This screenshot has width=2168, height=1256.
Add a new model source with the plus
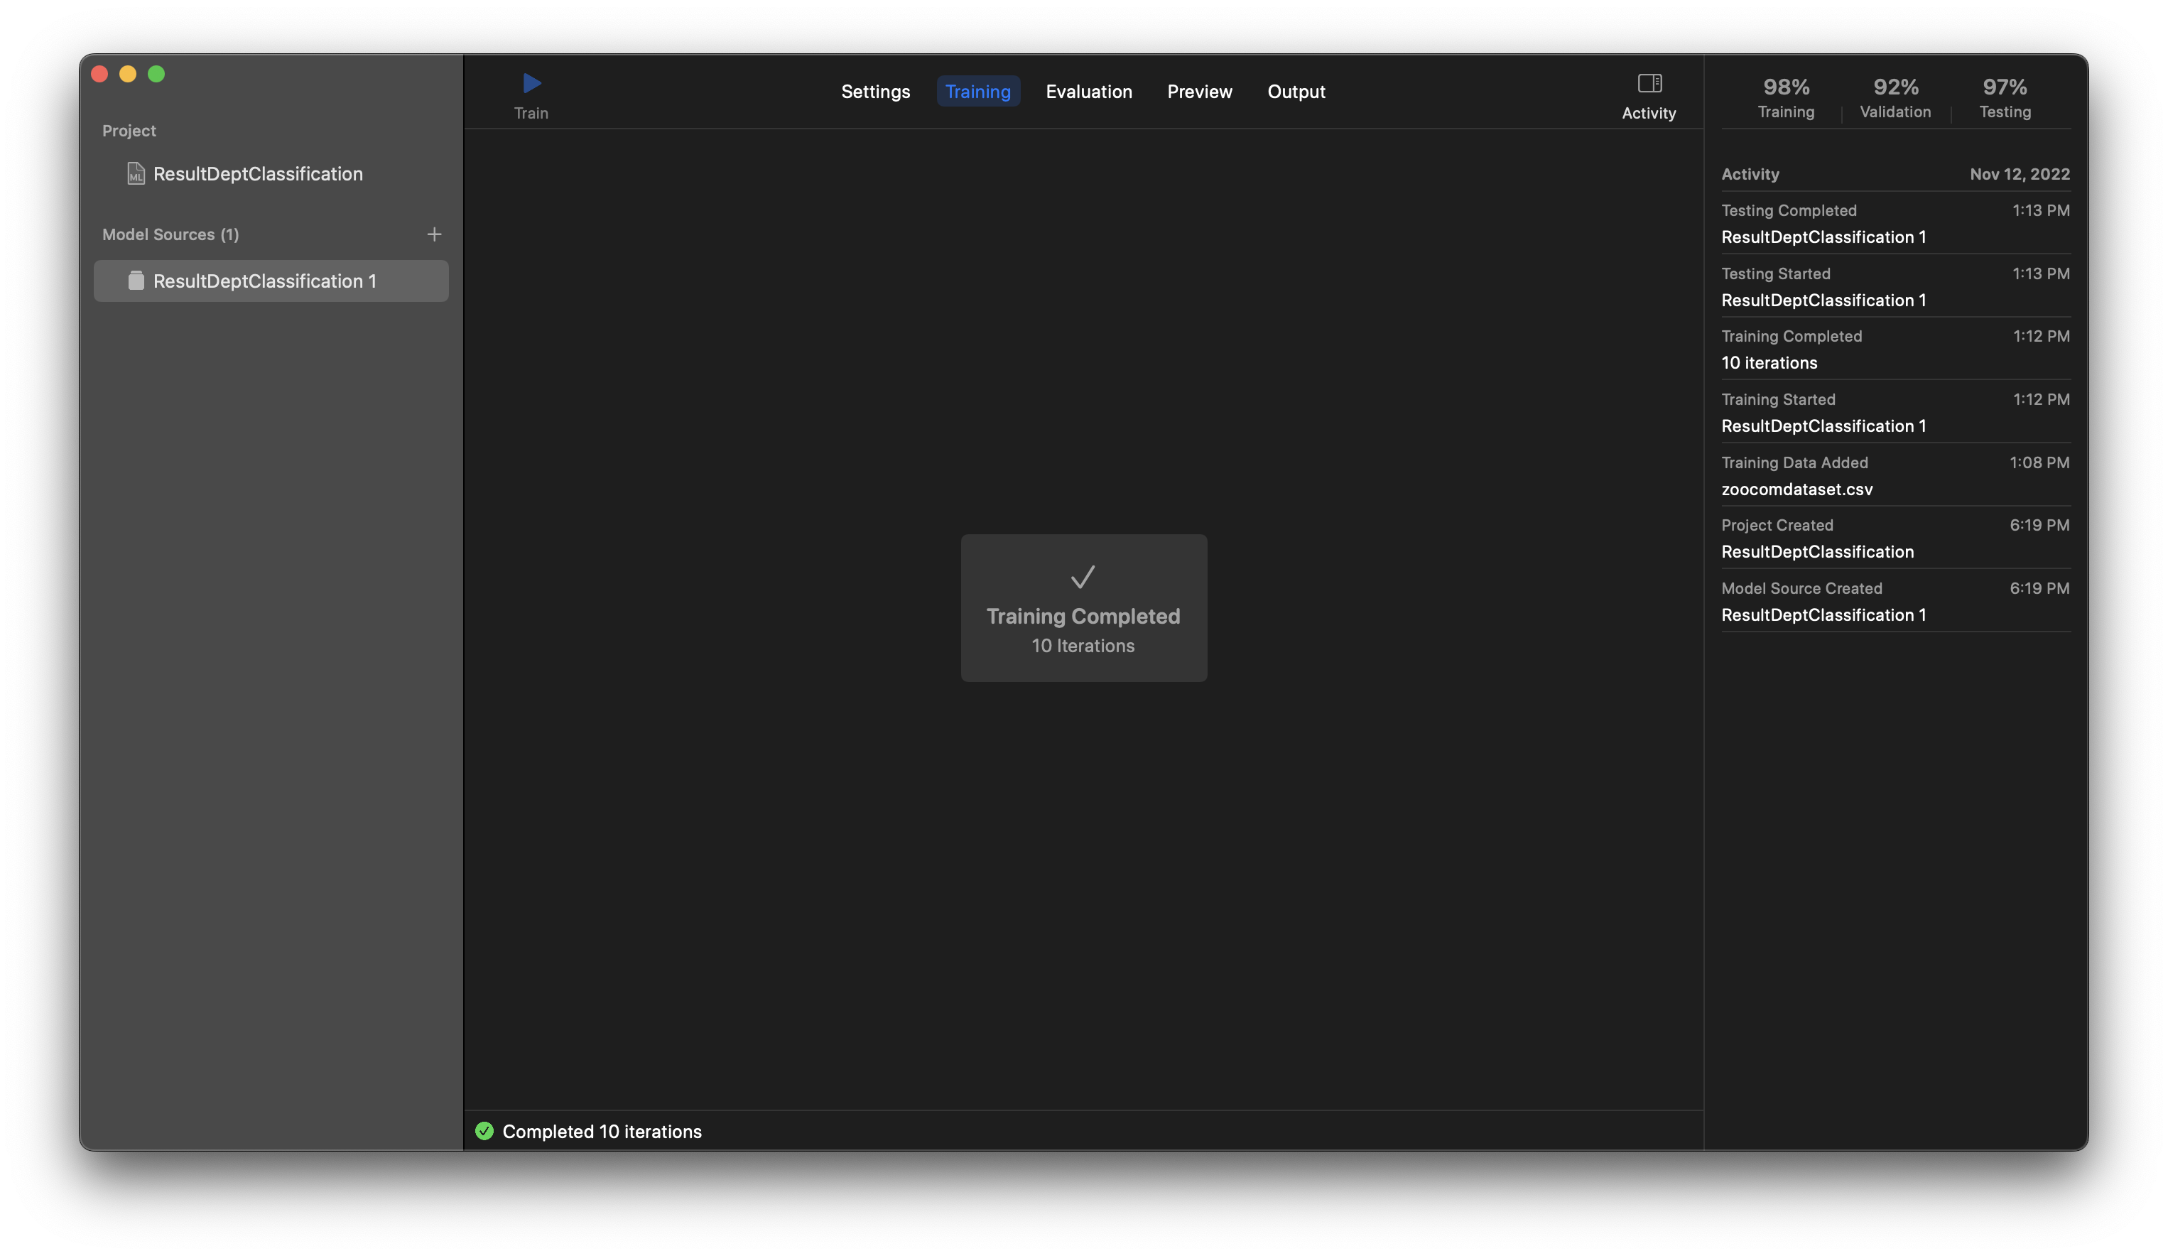click(x=435, y=234)
